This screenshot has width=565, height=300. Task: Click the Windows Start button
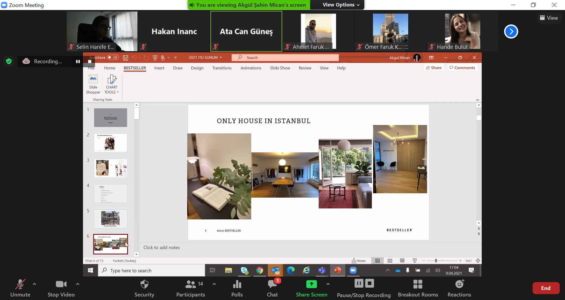91,270
